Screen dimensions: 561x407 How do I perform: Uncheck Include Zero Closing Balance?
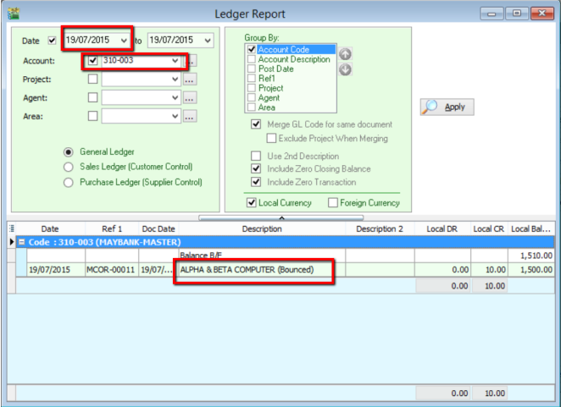(x=256, y=169)
